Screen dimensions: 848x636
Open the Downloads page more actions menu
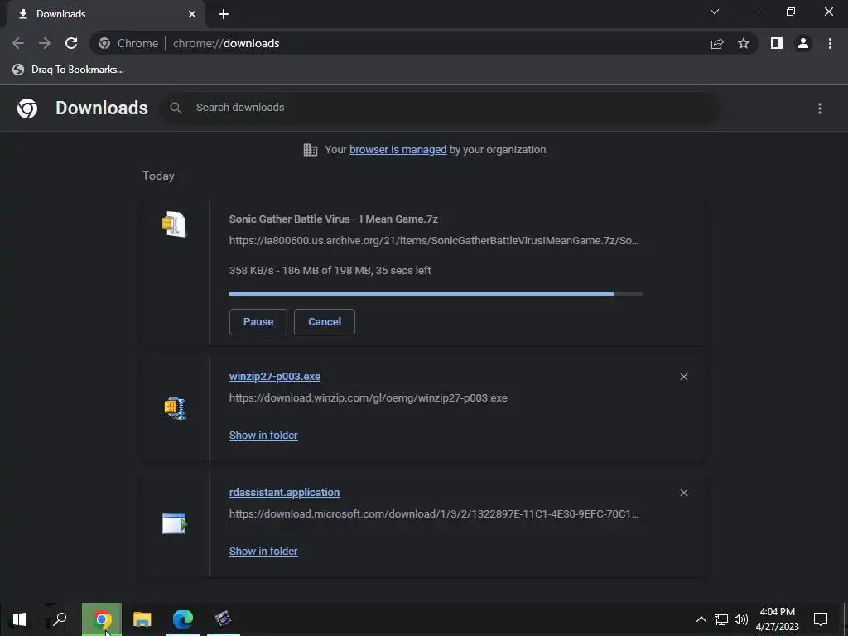coord(820,108)
